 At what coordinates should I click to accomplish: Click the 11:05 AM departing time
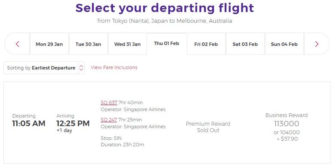click(x=29, y=124)
